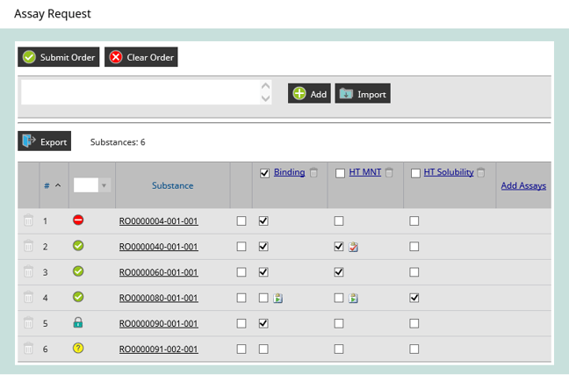The height and width of the screenshot is (375, 569).
Task: Click the document icon in row 4 Binding cell
Action: click(x=277, y=298)
